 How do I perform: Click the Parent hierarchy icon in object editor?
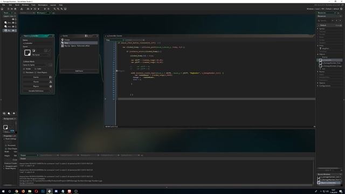click(x=51, y=82)
